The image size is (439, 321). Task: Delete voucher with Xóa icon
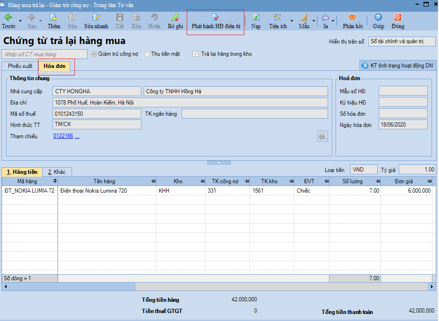(136, 21)
